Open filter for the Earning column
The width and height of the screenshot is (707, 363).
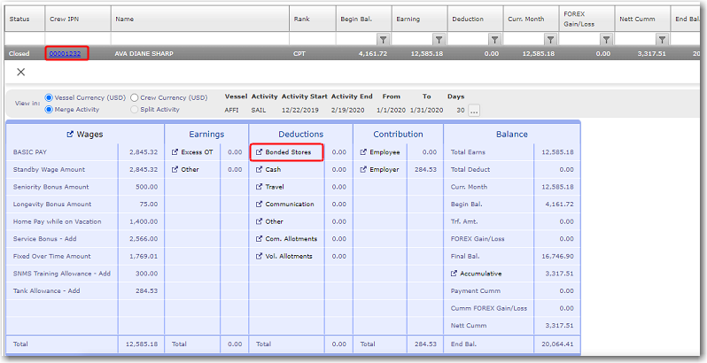click(439, 40)
